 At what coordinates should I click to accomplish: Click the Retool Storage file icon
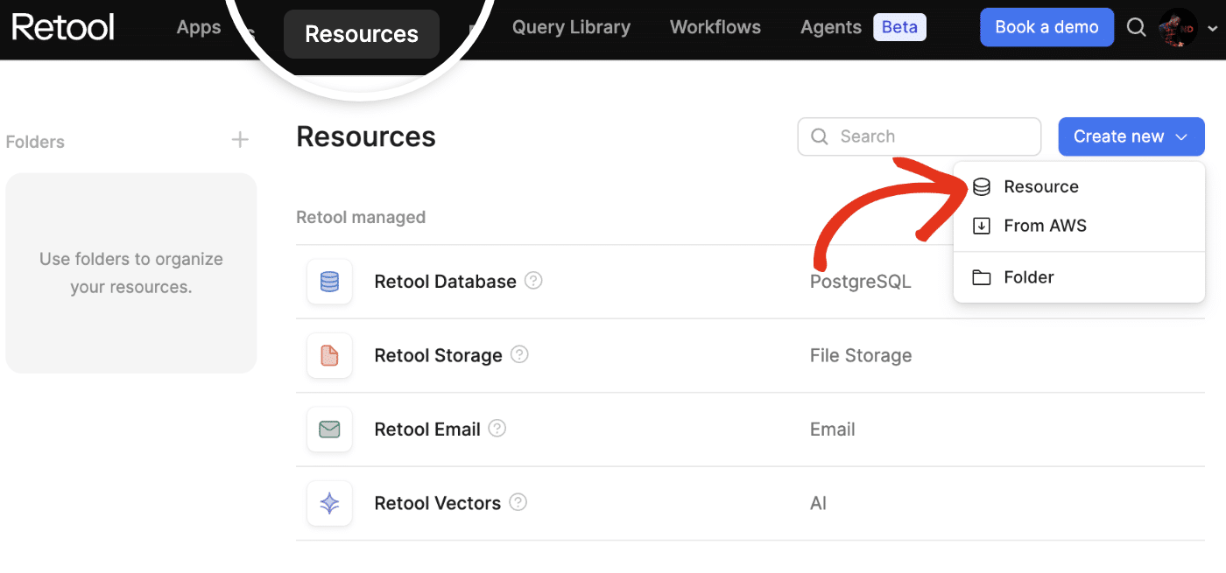pyautogui.click(x=329, y=355)
